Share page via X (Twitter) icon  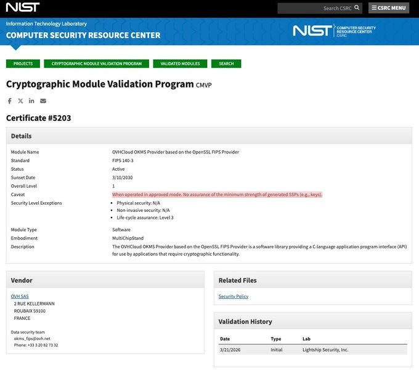click(20, 101)
